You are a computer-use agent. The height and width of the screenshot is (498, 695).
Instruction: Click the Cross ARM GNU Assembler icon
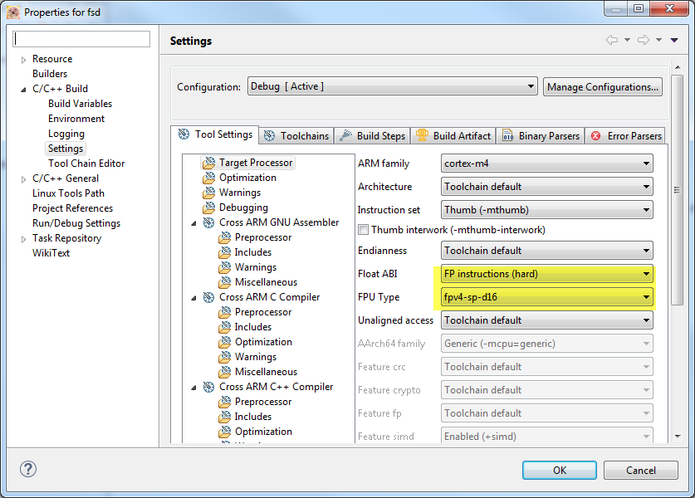pos(208,222)
